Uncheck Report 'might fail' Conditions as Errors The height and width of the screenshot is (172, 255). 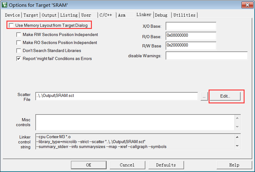click(19, 59)
